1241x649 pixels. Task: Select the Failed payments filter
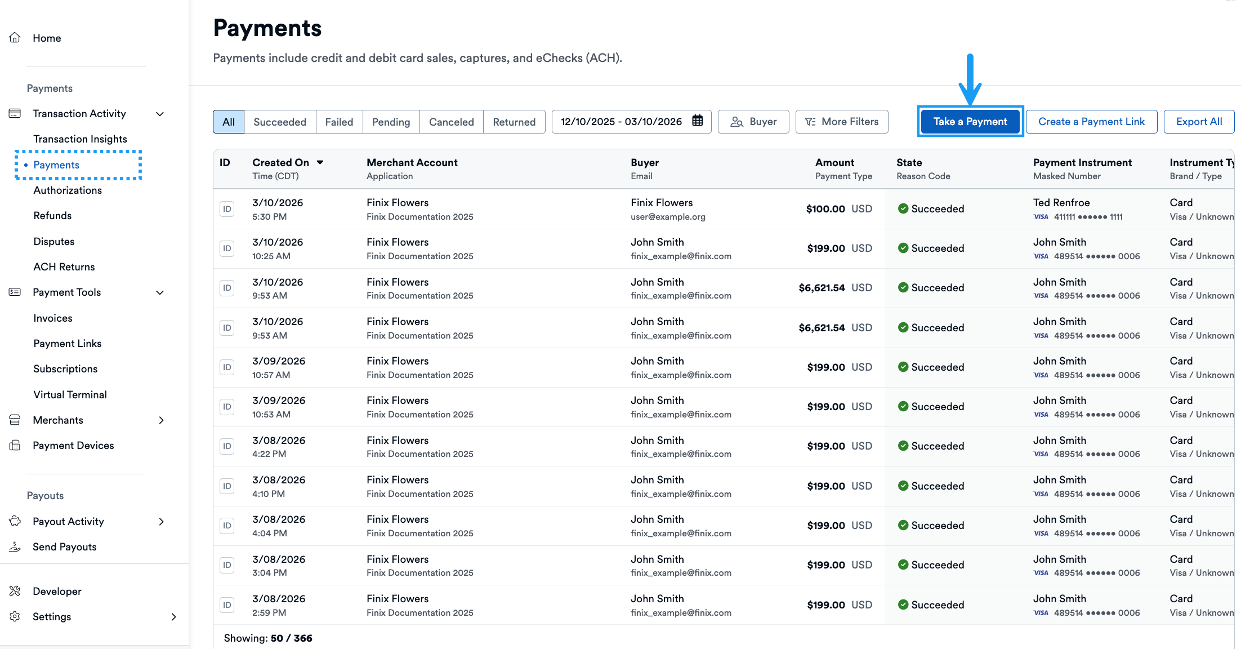[x=339, y=121]
